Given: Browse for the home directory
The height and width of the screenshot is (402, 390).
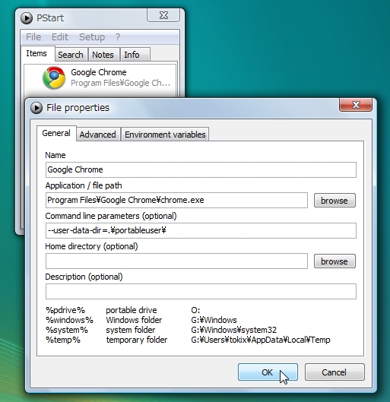Looking at the screenshot, I should pyautogui.click(x=335, y=261).
